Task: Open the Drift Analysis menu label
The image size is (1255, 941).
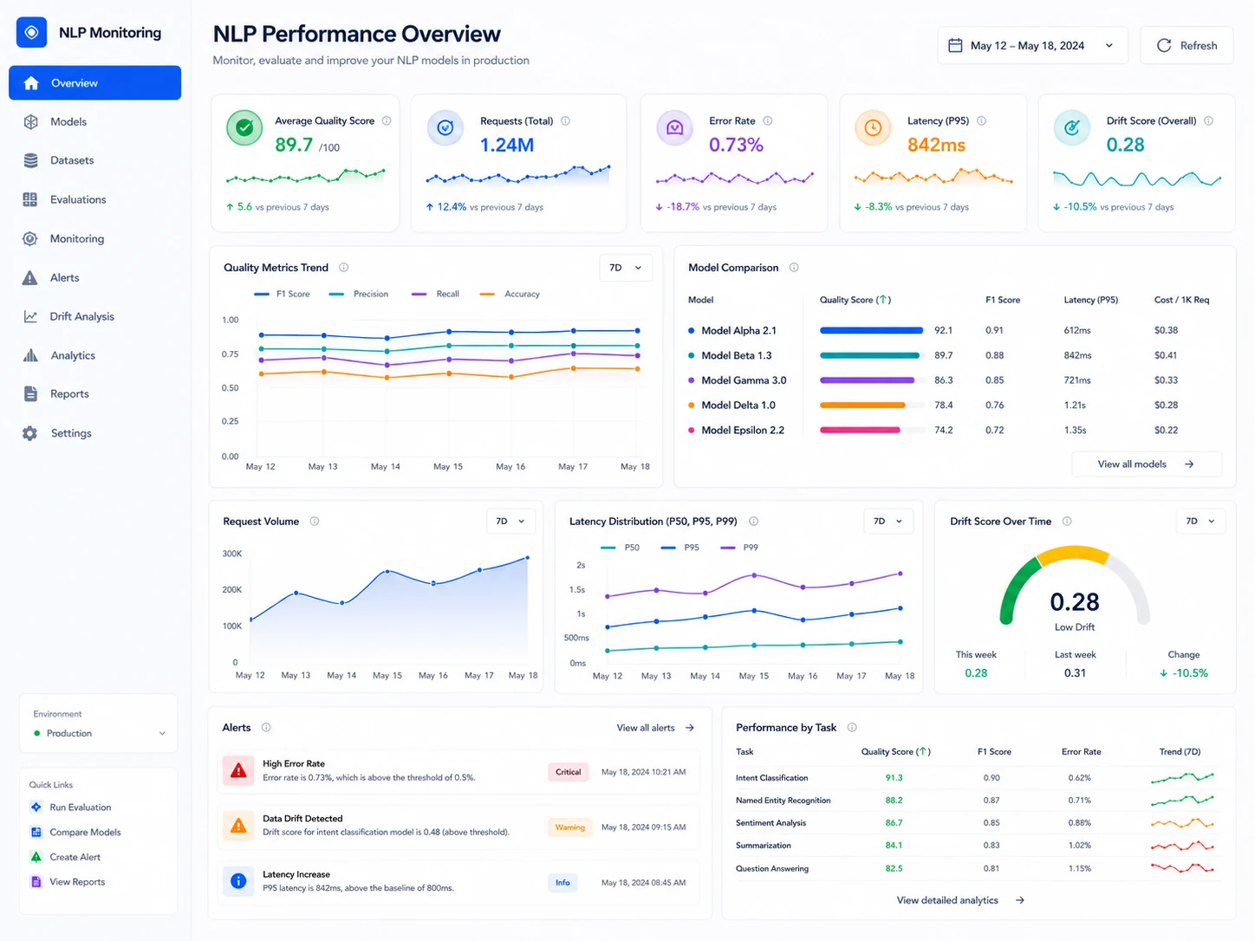Action: 82,316
